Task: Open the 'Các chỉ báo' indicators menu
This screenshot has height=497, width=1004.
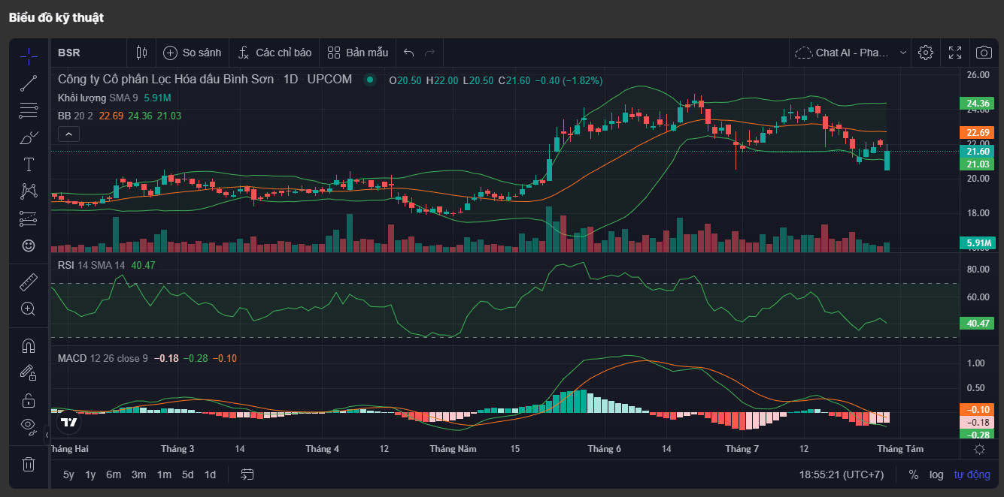Action: click(274, 53)
